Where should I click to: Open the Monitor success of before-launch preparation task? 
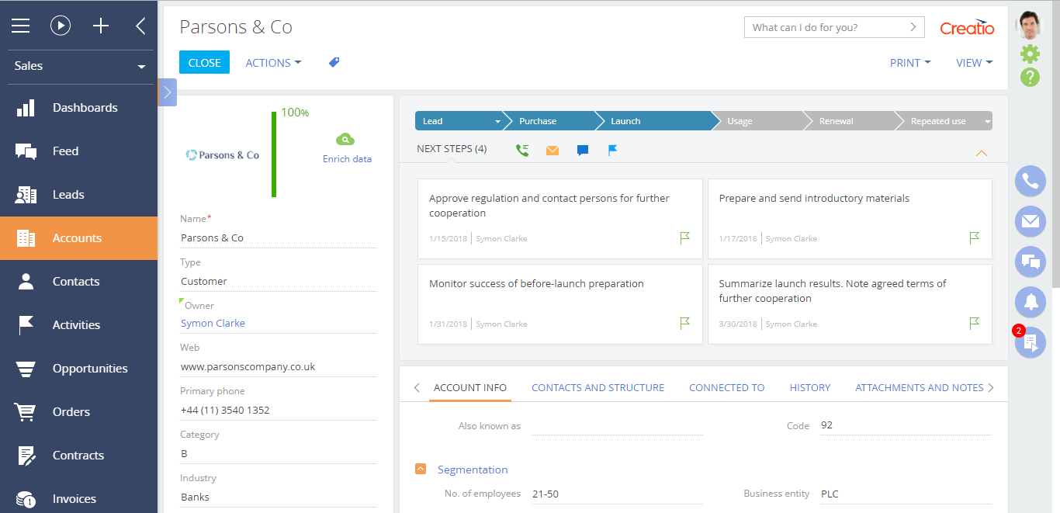[560, 304]
